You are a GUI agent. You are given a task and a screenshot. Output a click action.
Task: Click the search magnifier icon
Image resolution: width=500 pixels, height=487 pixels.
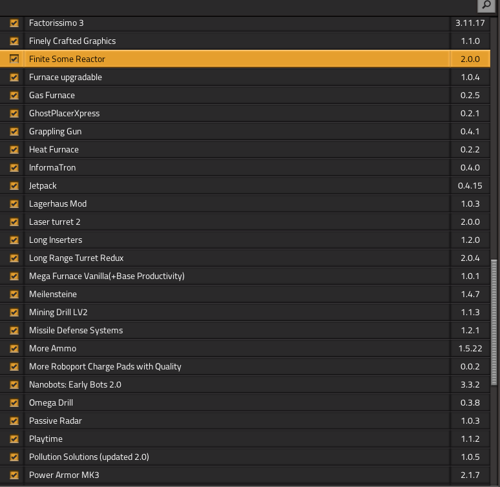(485, 6)
